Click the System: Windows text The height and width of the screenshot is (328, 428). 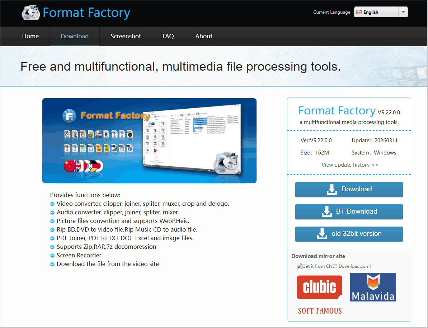click(374, 153)
